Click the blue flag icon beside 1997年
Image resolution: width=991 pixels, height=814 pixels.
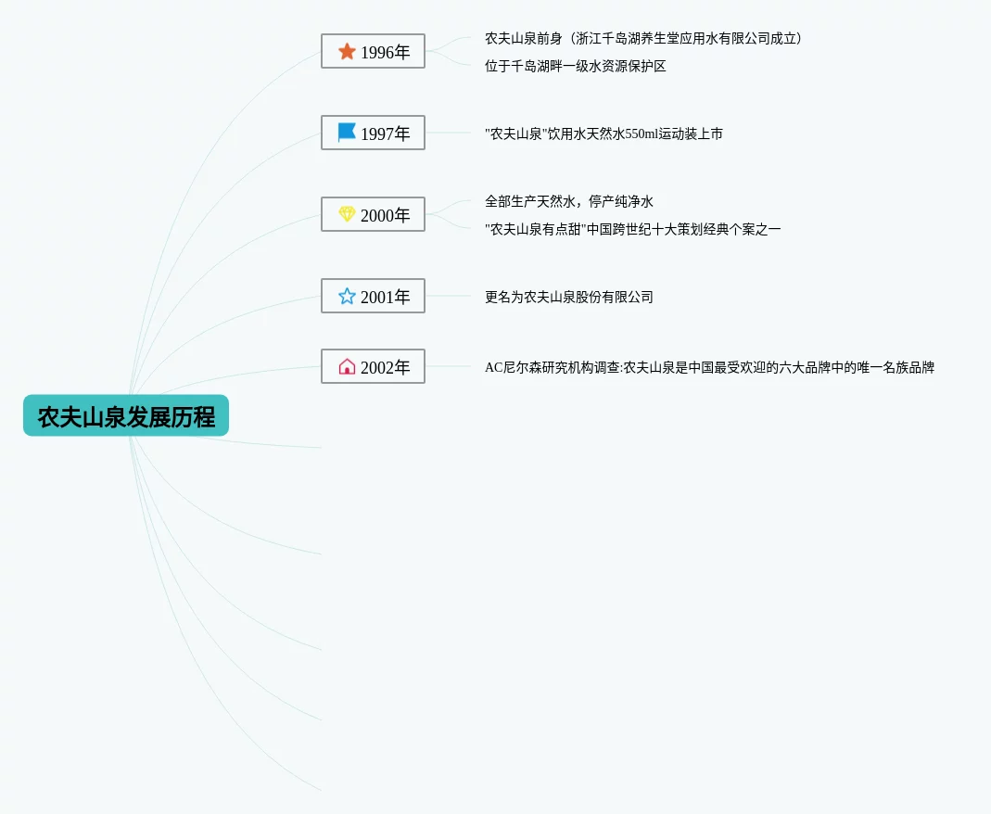pyautogui.click(x=347, y=132)
